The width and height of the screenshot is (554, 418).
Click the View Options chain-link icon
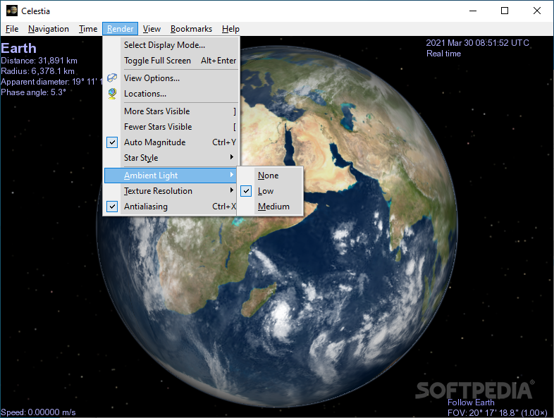(112, 78)
